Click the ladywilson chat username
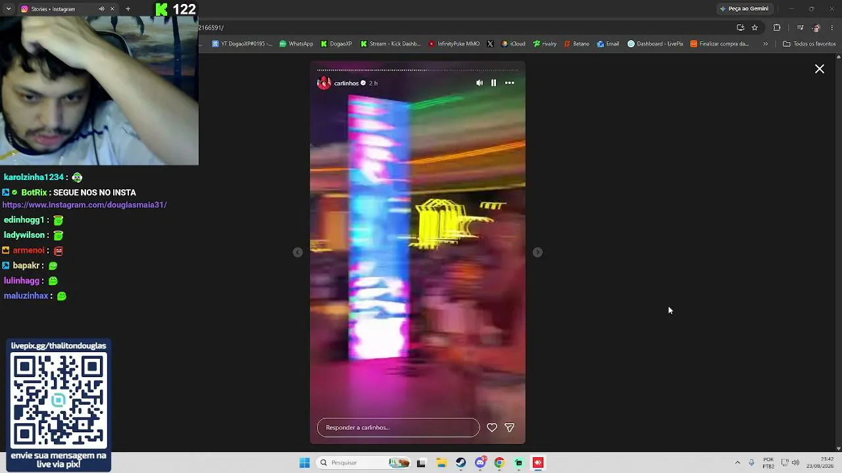Viewport: 842px width, 473px height. click(x=24, y=235)
